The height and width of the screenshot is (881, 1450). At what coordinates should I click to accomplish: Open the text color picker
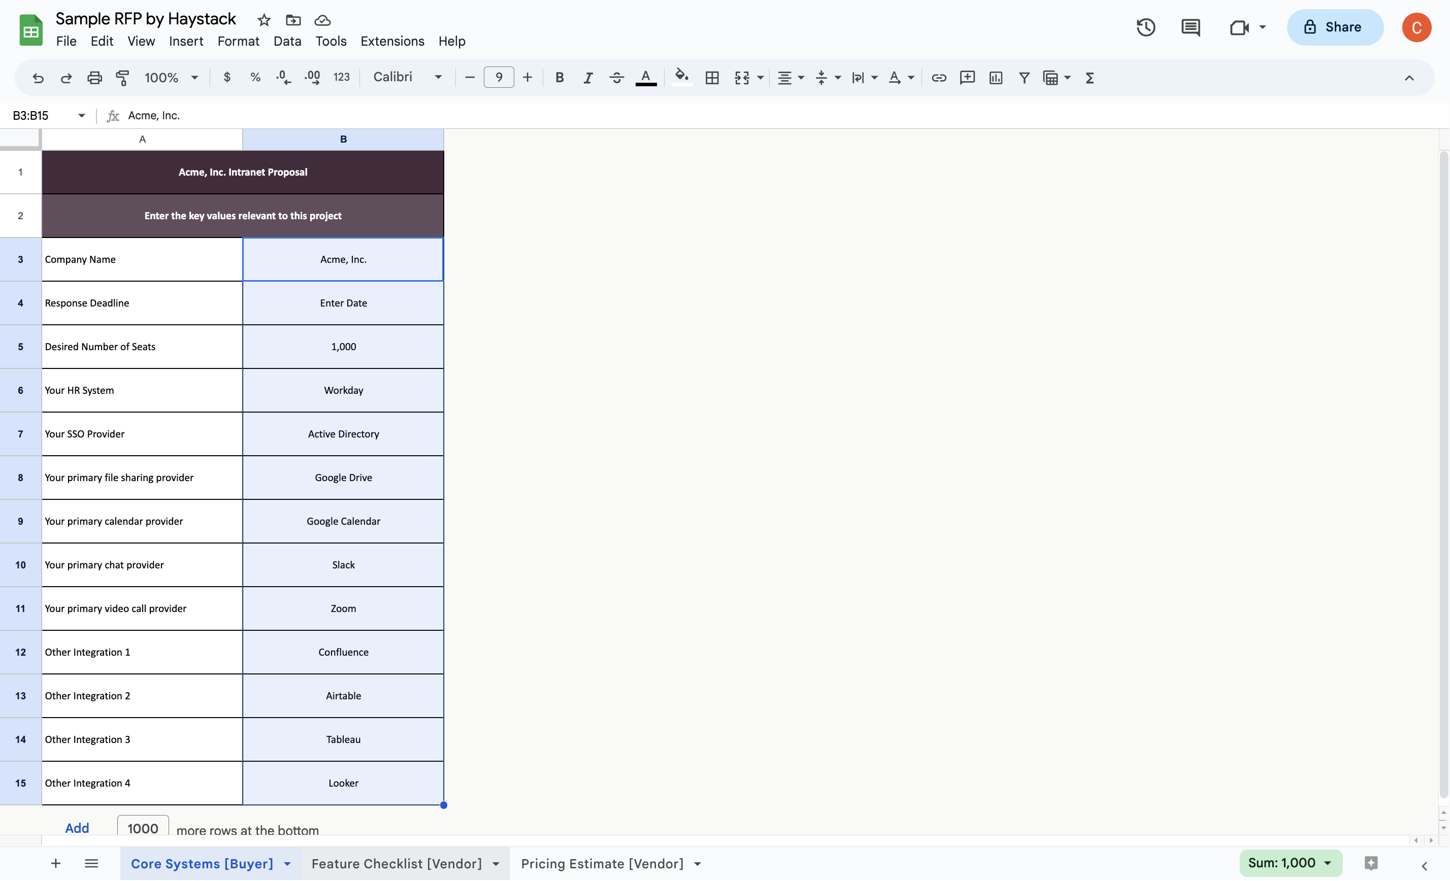[x=646, y=78]
